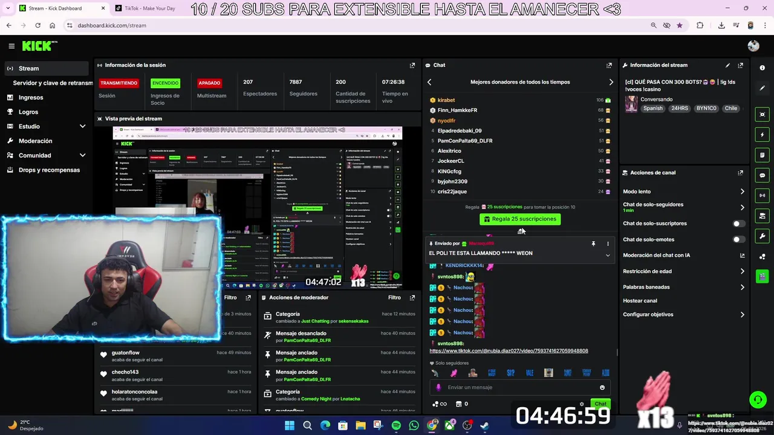Open the Windows Start menu
Screen dimensions: 774x435
290,426
